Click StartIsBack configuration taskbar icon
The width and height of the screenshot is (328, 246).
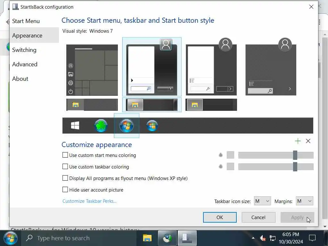click(x=187, y=238)
